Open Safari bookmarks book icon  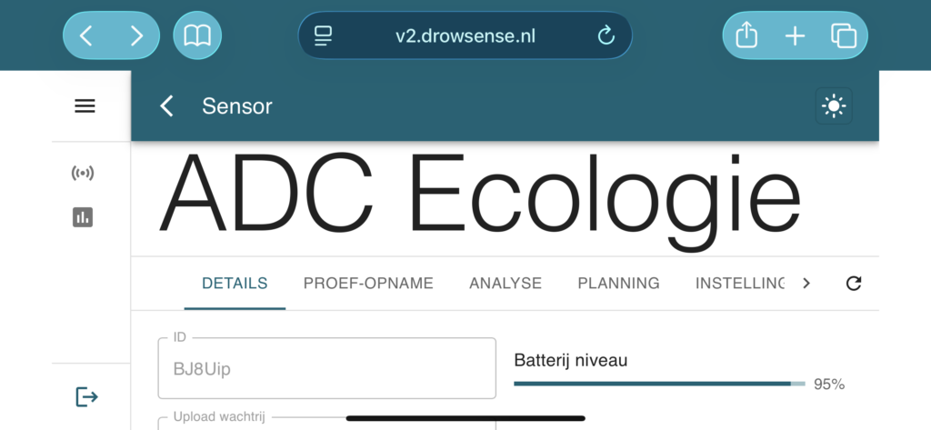coord(197,35)
